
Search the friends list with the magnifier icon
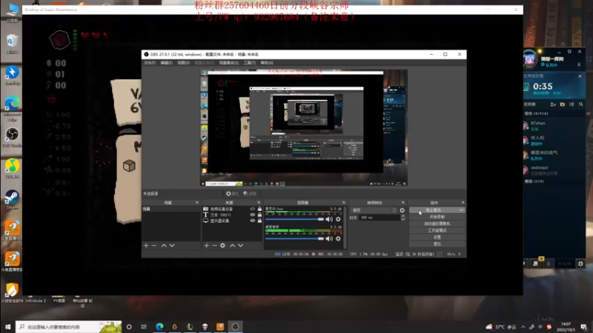pyautogui.click(x=581, y=104)
